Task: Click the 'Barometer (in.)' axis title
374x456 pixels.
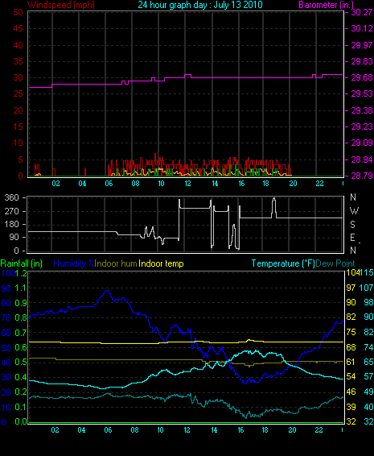Action: tap(326, 5)
